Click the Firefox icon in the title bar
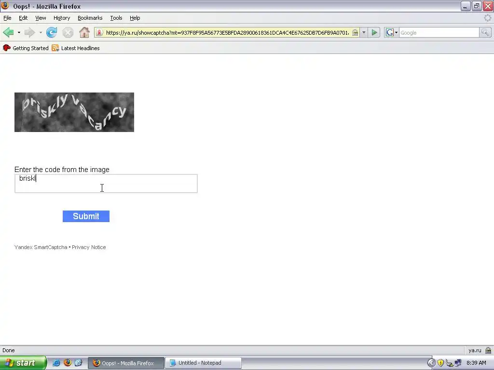The height and width of the screenshot is (370, 494). [x=5, y=6]
